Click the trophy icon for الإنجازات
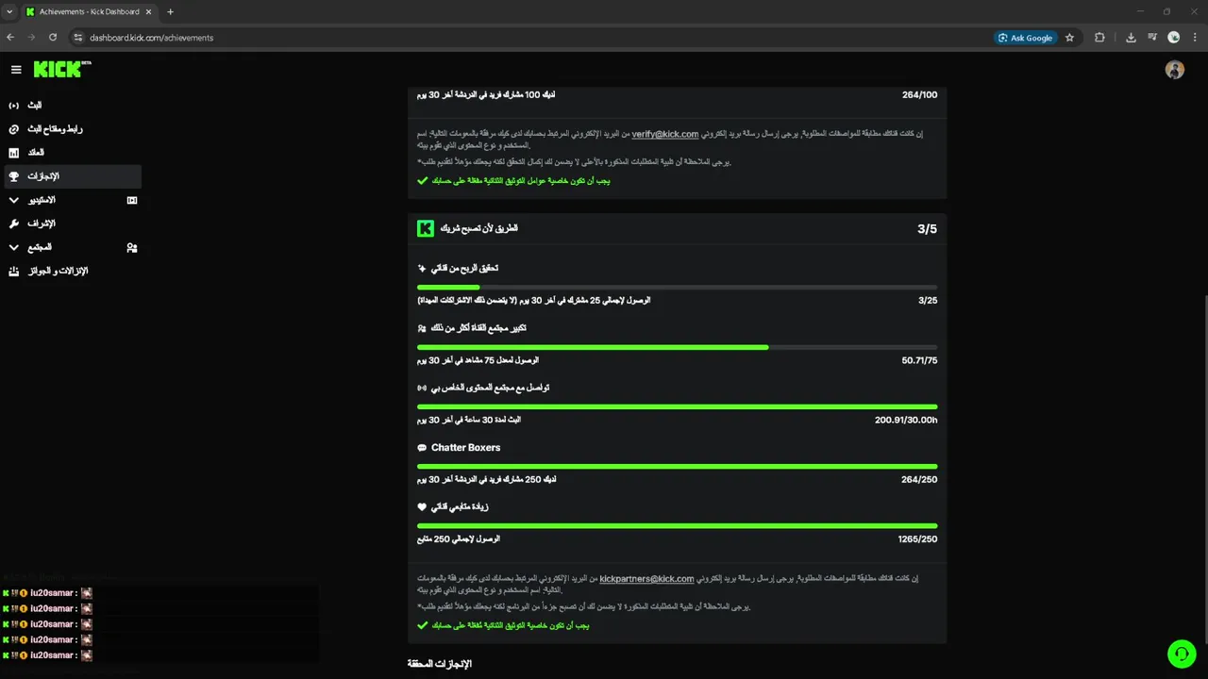 (14, 176)
